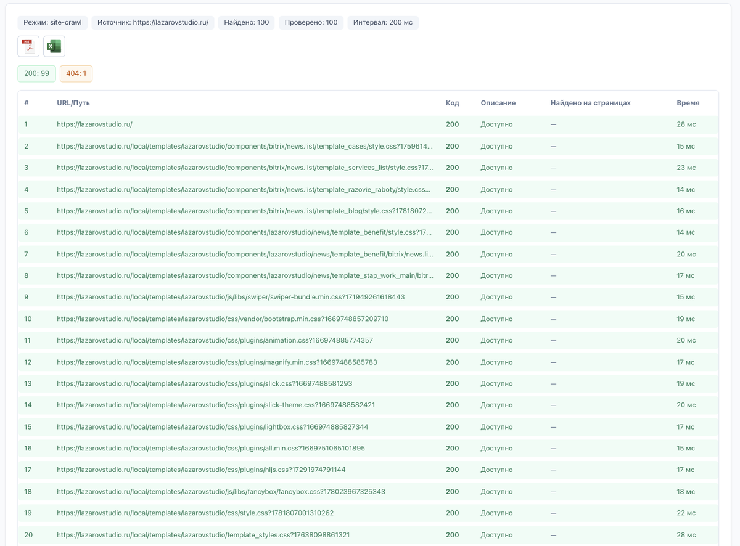Select the fancybox.css URL
This screenshot has width=740, height=546.
coord(221,492)
